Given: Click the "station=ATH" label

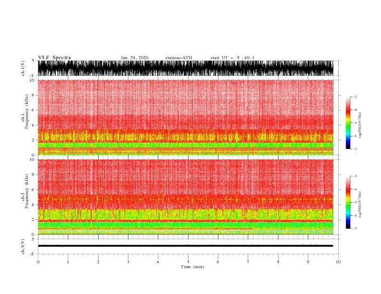Looking at the screenshot, I should point(178,58).
